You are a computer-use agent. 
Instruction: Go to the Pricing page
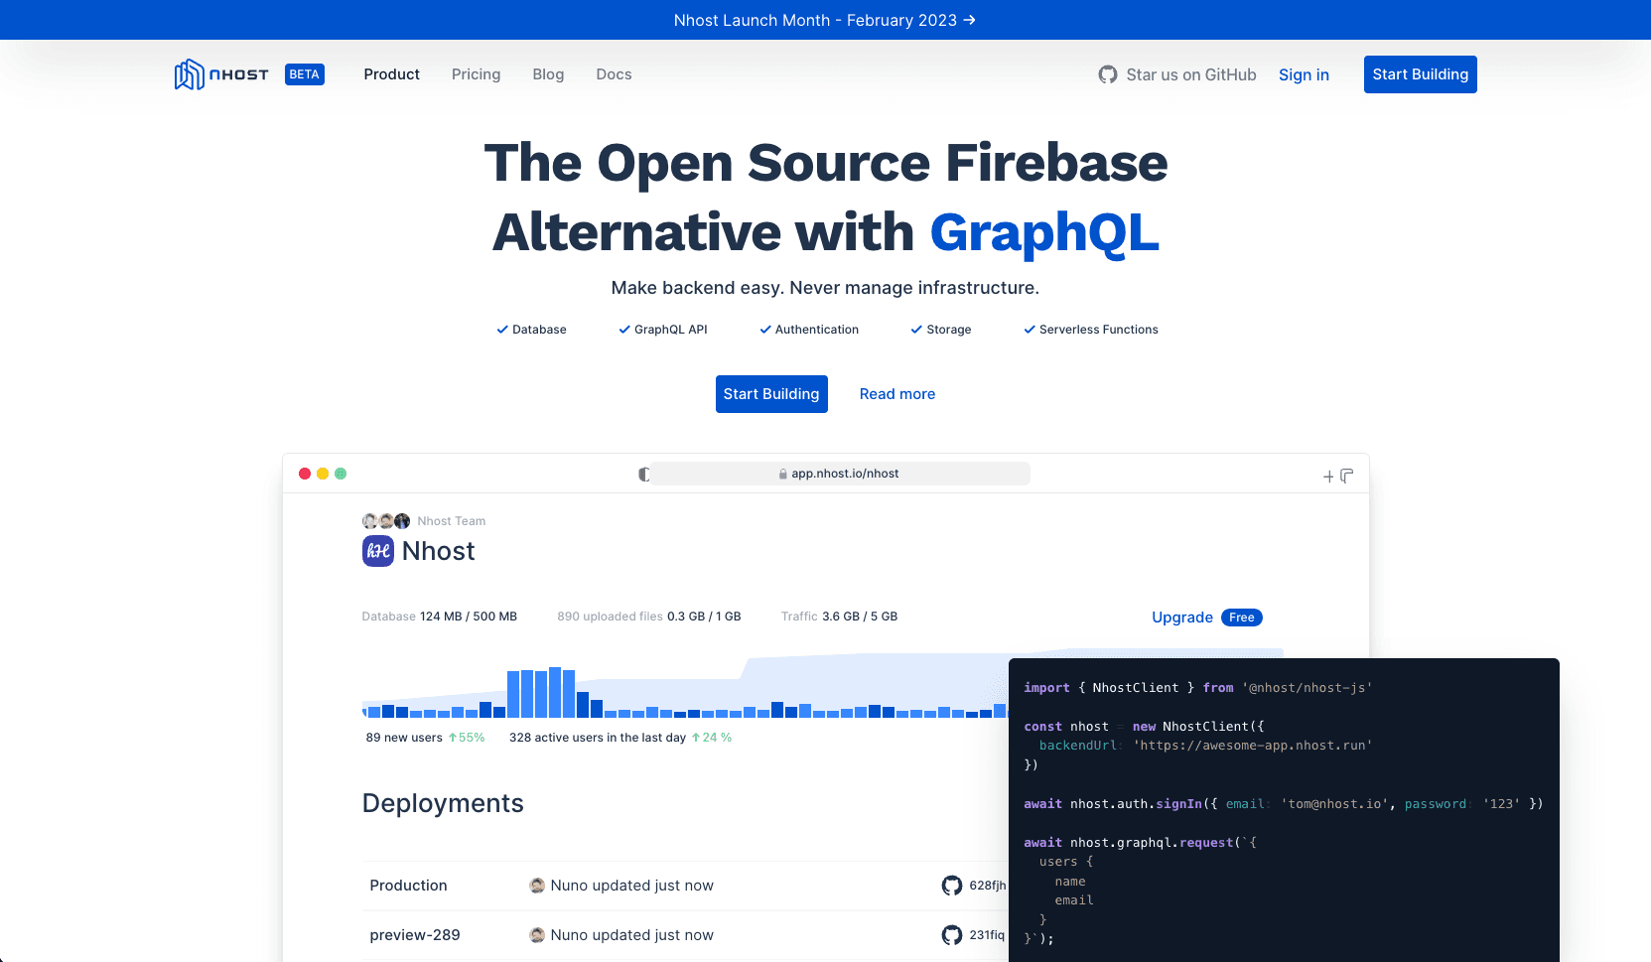pyautogui.click(x=476, y=74)
